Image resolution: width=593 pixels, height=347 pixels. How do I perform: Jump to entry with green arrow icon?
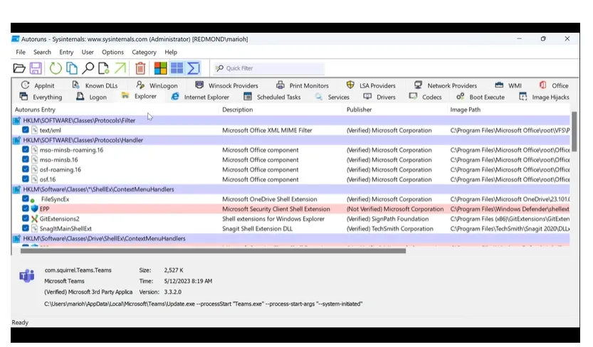tap(120, 68)
